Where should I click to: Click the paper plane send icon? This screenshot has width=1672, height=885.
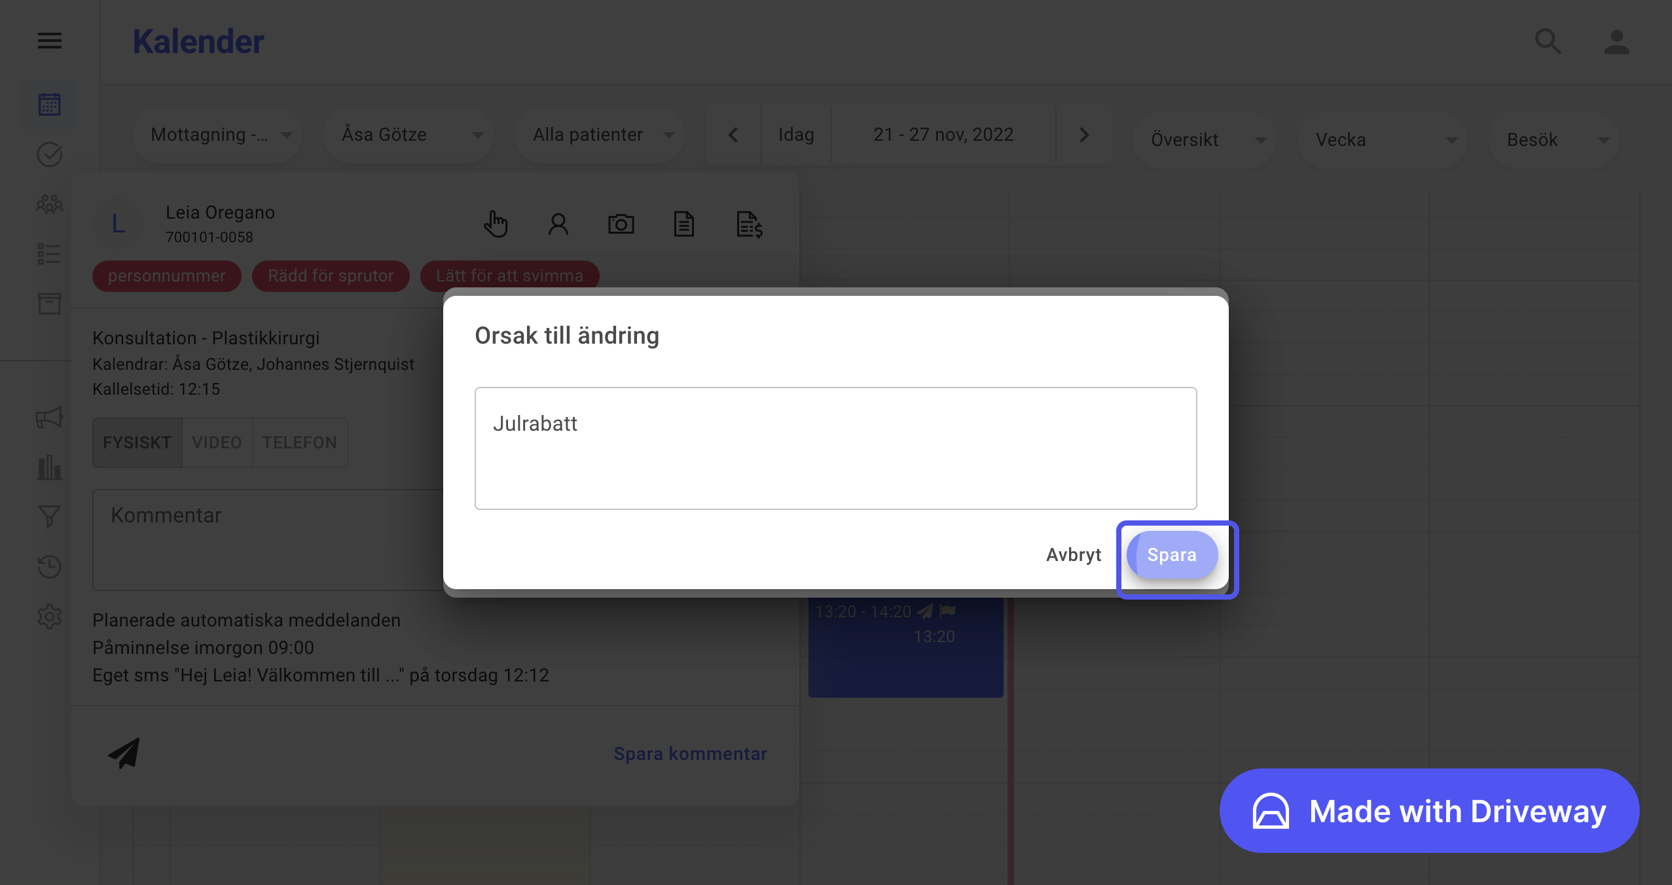(124, 753)
